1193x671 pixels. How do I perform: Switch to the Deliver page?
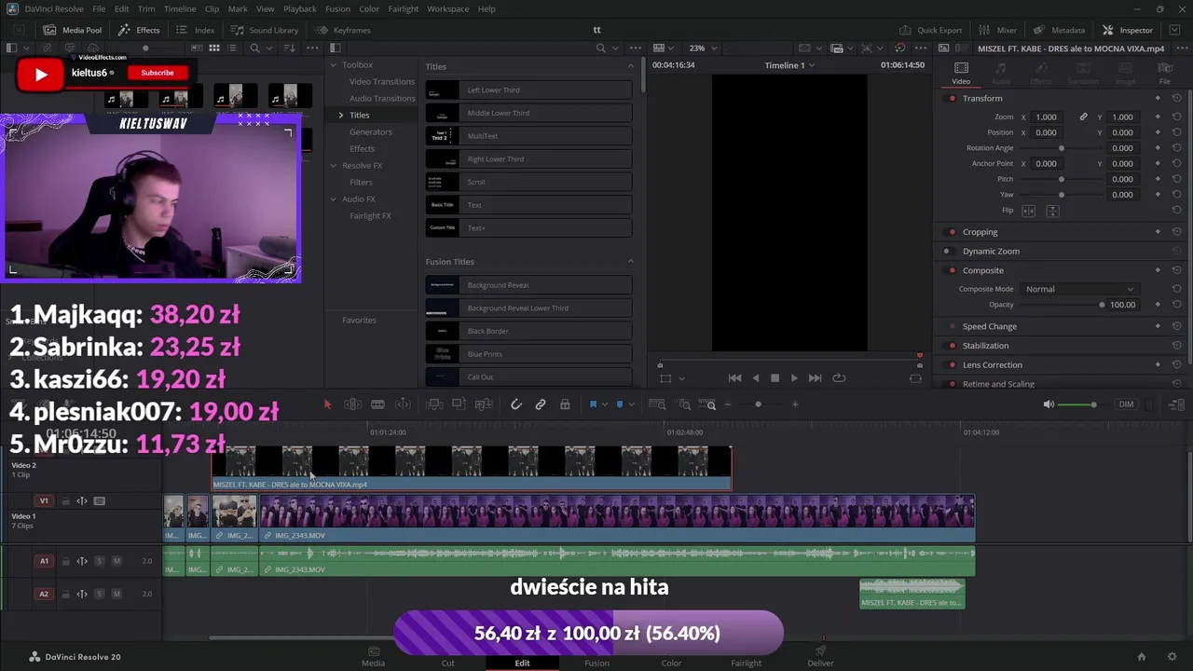pos(820,657)
